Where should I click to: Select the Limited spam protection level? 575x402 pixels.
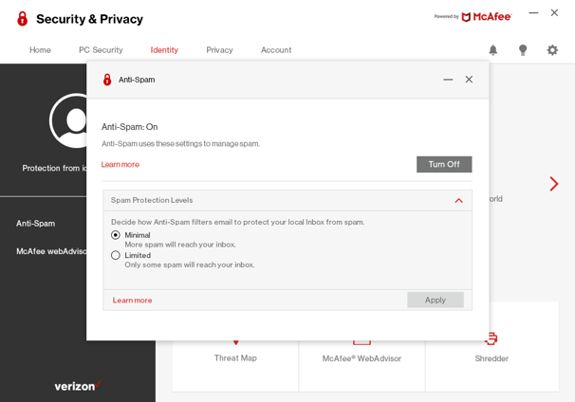116,255
